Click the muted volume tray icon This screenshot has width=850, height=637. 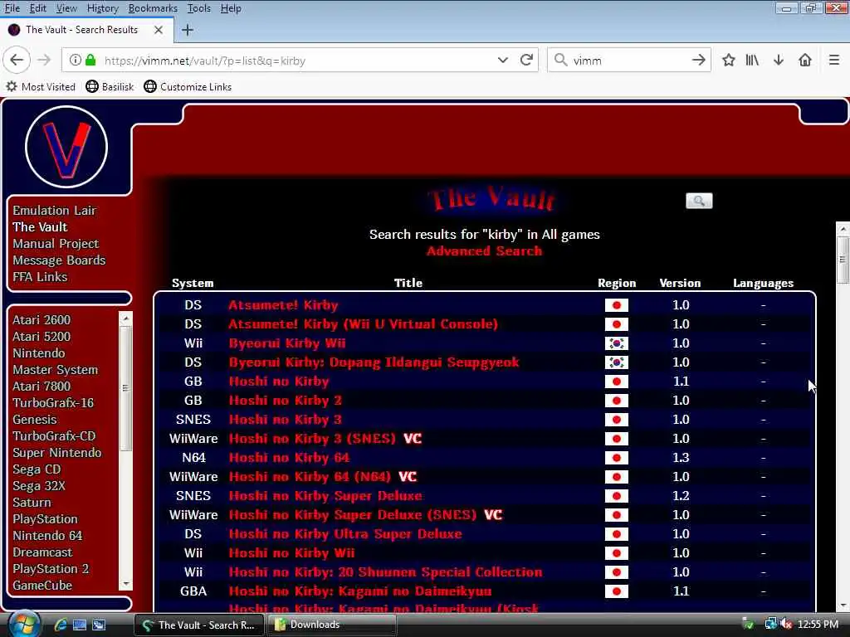pyautogui.click(x=787, y=624)
